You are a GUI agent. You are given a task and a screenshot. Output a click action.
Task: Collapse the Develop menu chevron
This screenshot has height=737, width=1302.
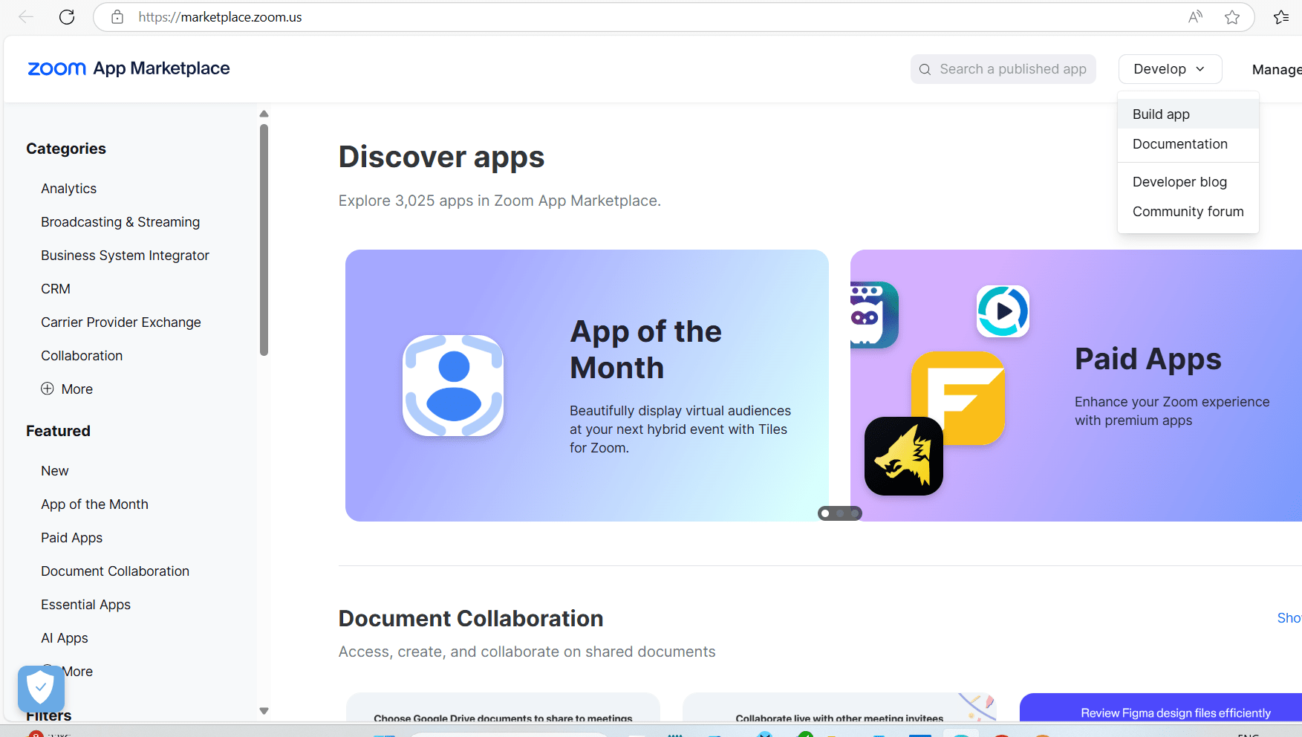pyautogui.click(x=1201, y=69)
